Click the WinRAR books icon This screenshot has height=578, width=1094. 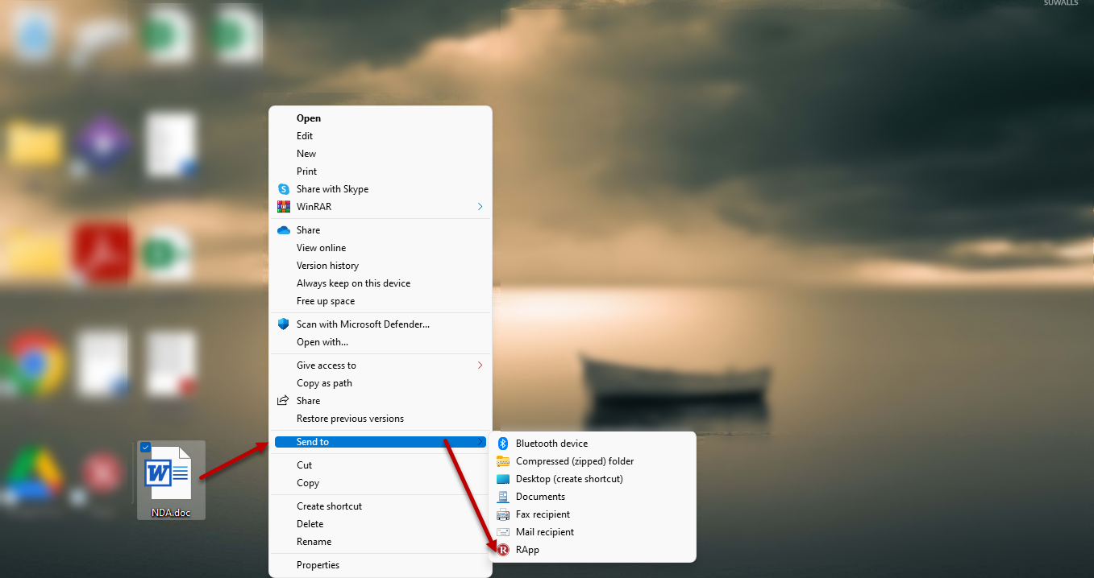click(x=283, y=207)
